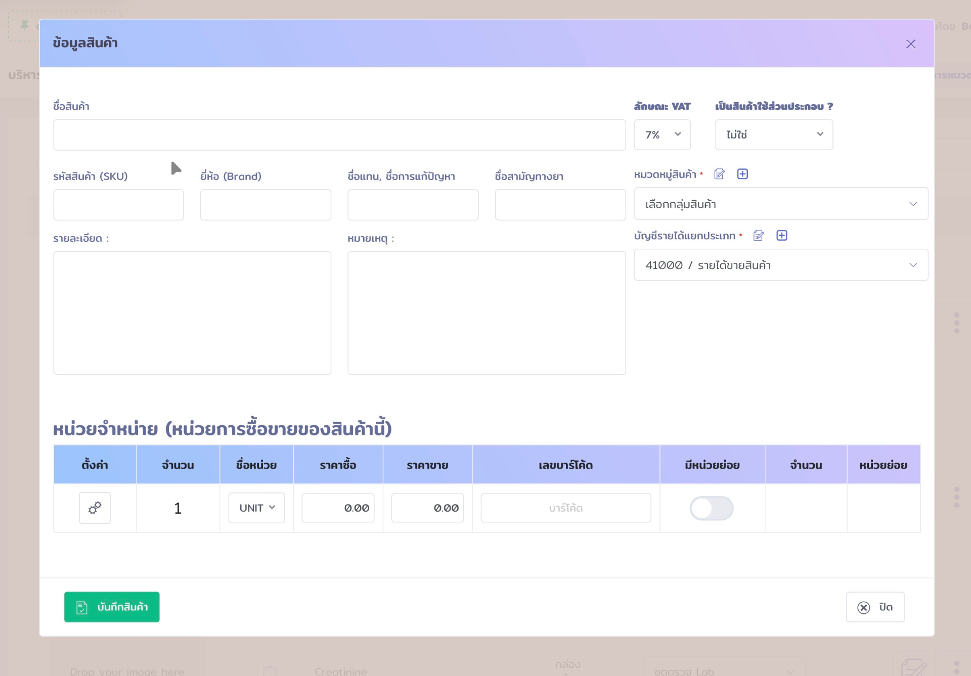Open the gear settings icon in the unit row
This screenshot has height=676, width=971.
(x=95, y=508)
